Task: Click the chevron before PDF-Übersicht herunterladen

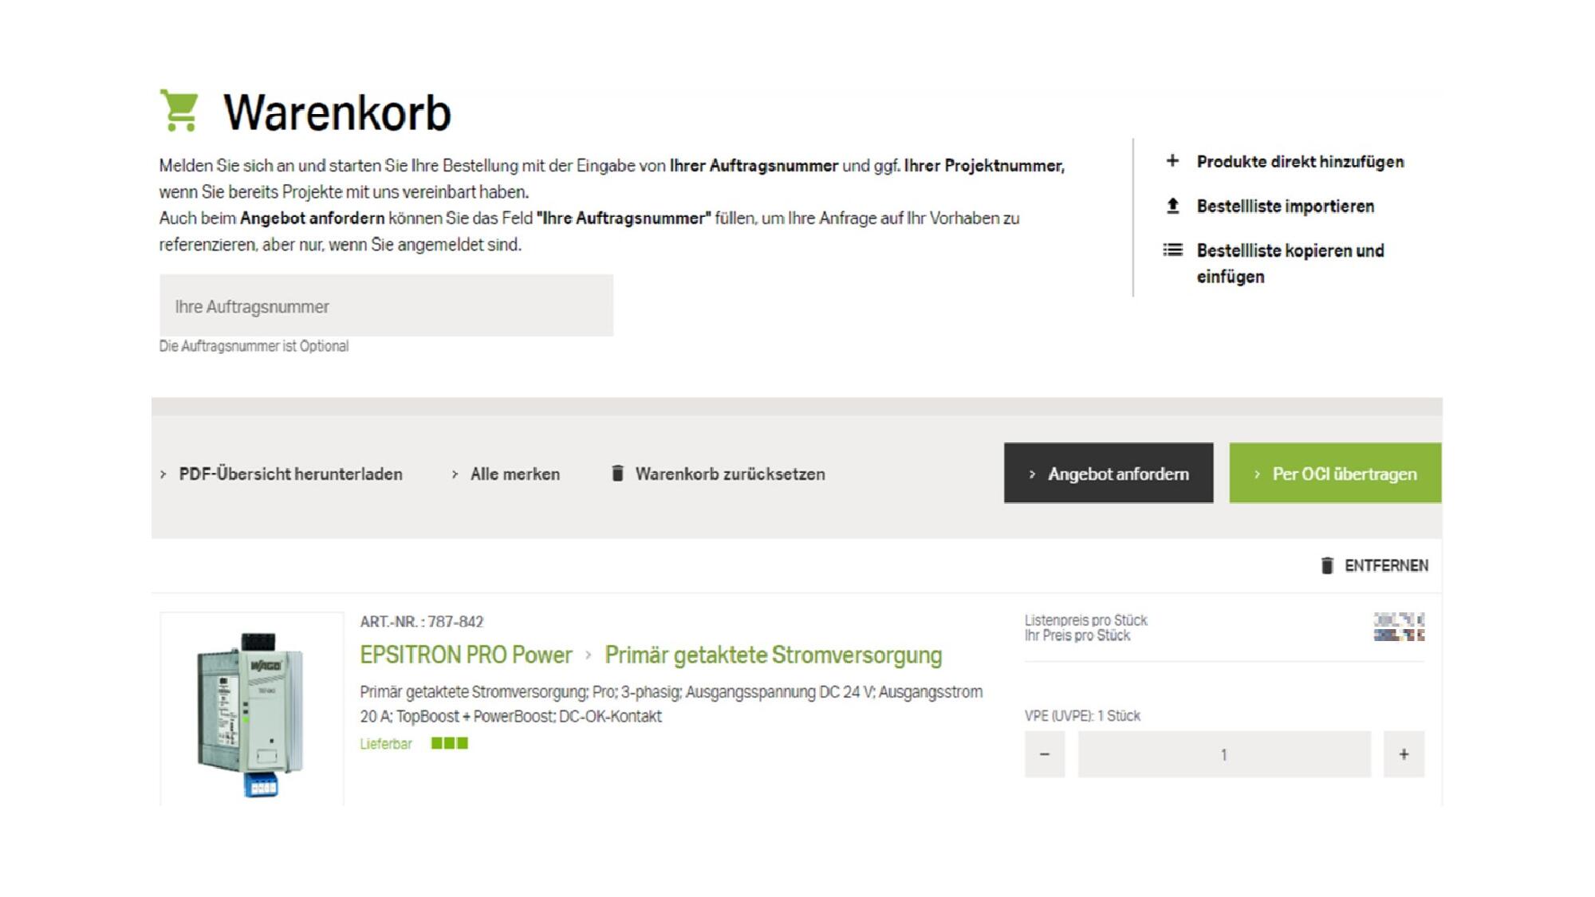Action: click(163, 474)
